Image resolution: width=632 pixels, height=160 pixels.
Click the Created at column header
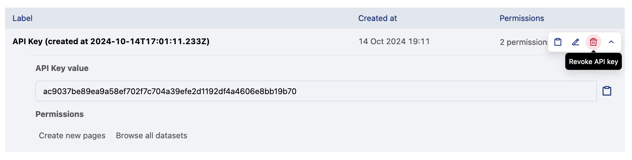click(x=377, y=18)
